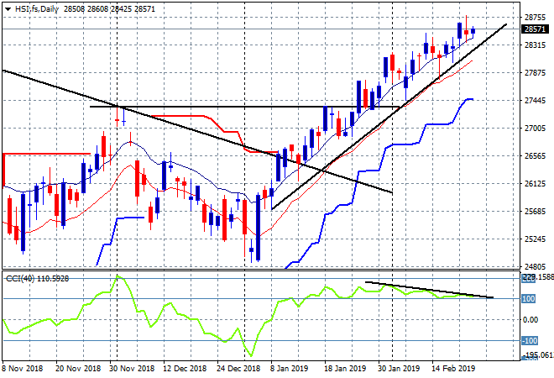Click the 8 Nov 2018 date label

tap(23, 369)
